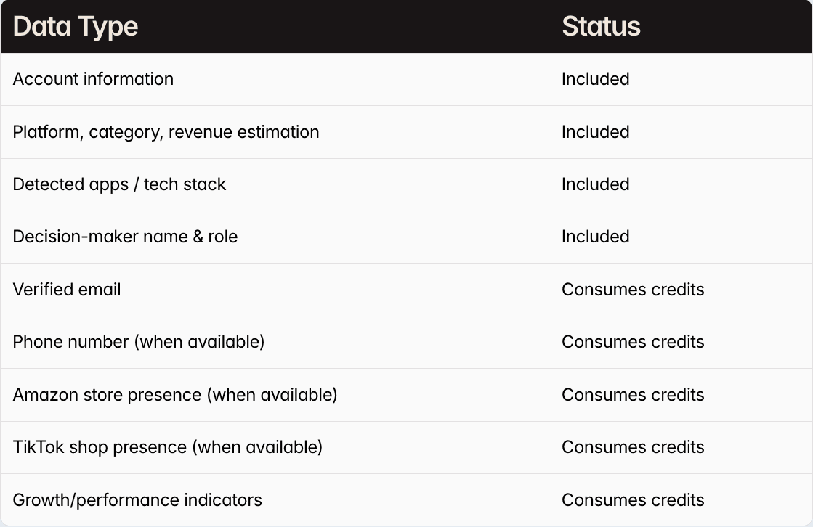Click Consumes credits beside Amazon store presence
Image resolution: width=813 pixels, height=527 pixels.
[633, 395]
